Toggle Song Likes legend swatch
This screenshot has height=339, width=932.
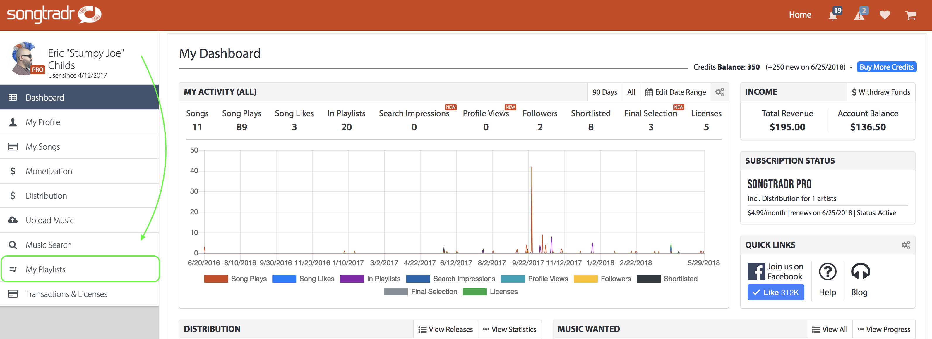point(284,279)
